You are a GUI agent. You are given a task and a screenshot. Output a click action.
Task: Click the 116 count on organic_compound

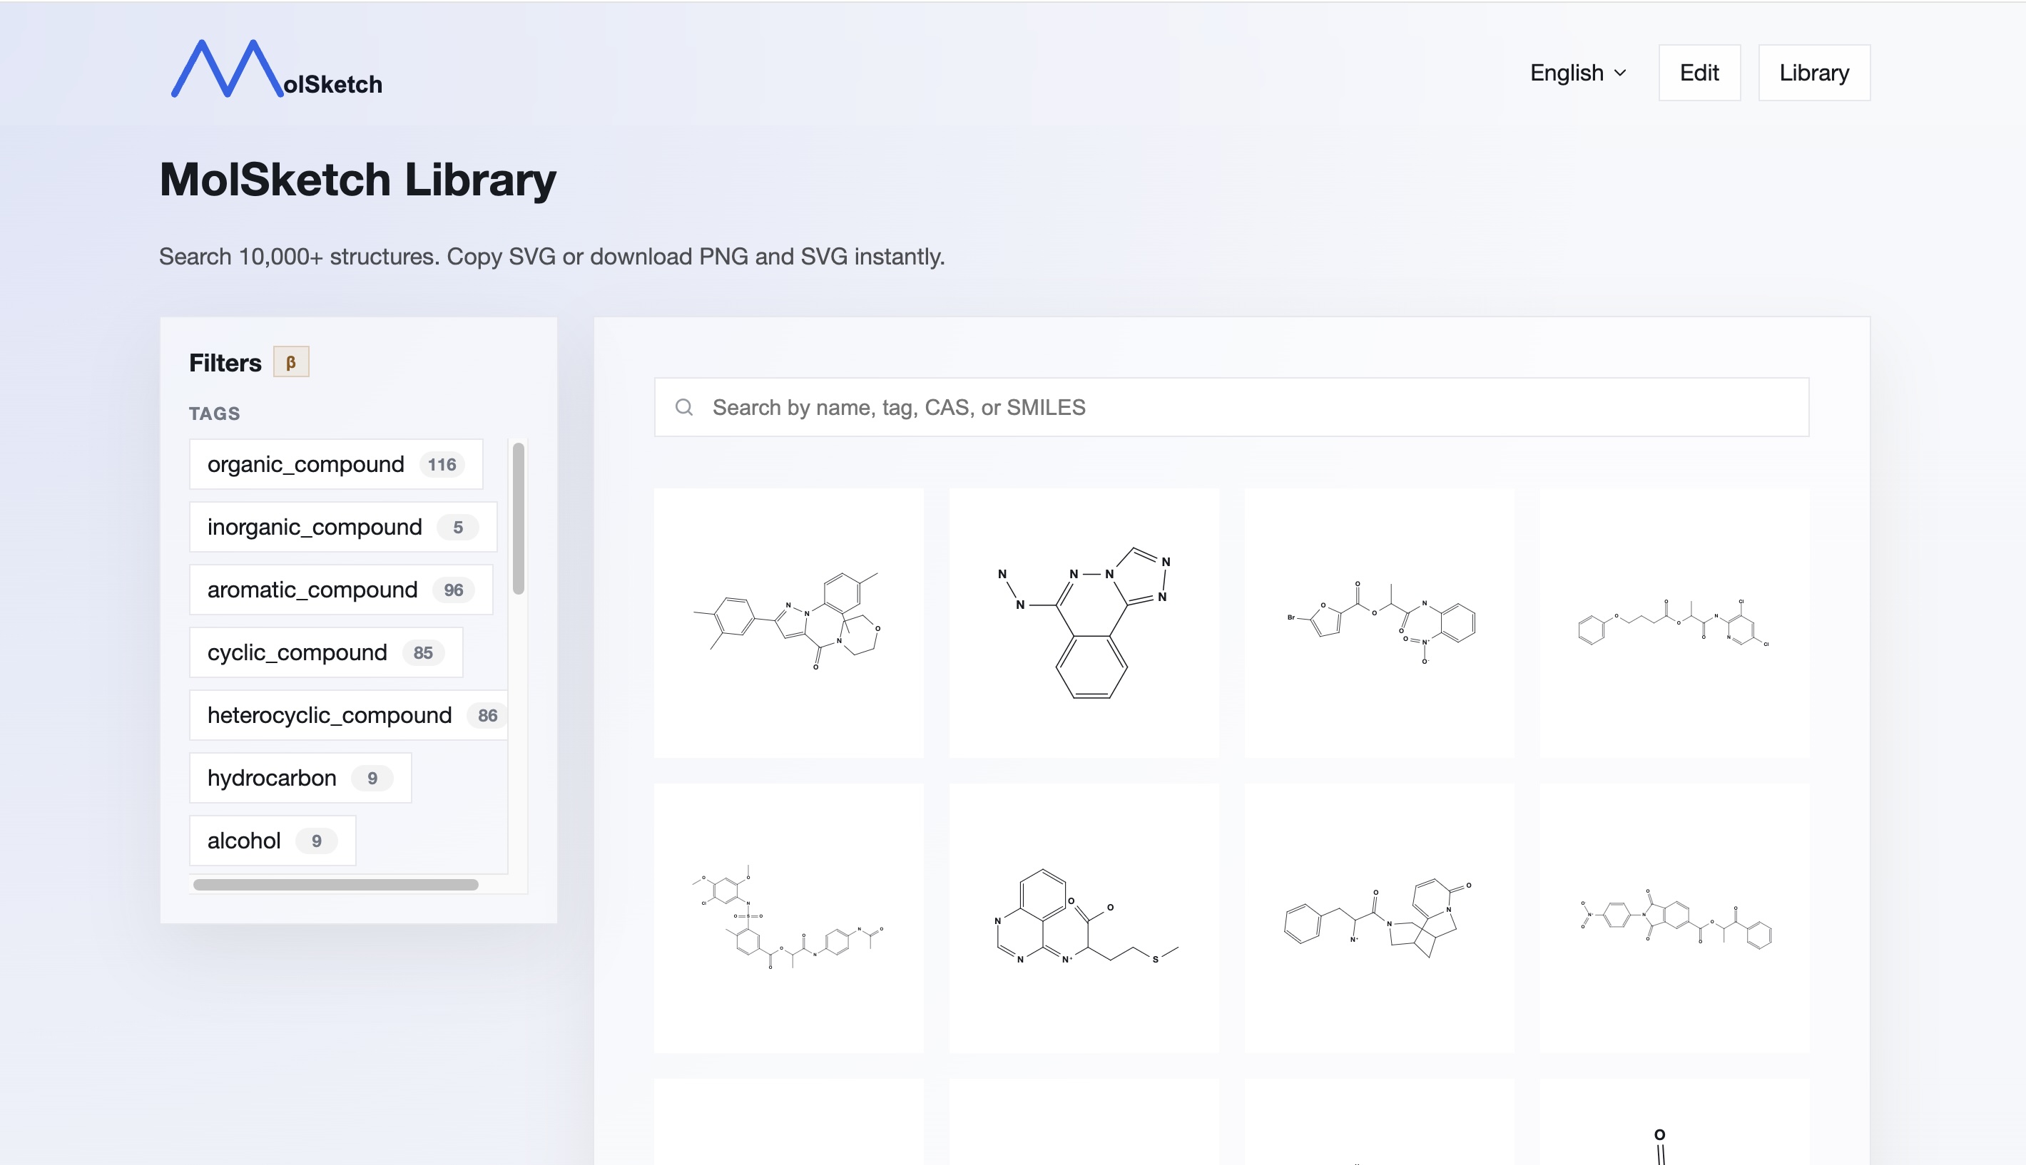442,464
